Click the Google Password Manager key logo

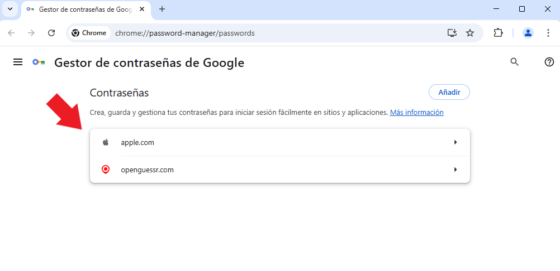pos(39,62)
